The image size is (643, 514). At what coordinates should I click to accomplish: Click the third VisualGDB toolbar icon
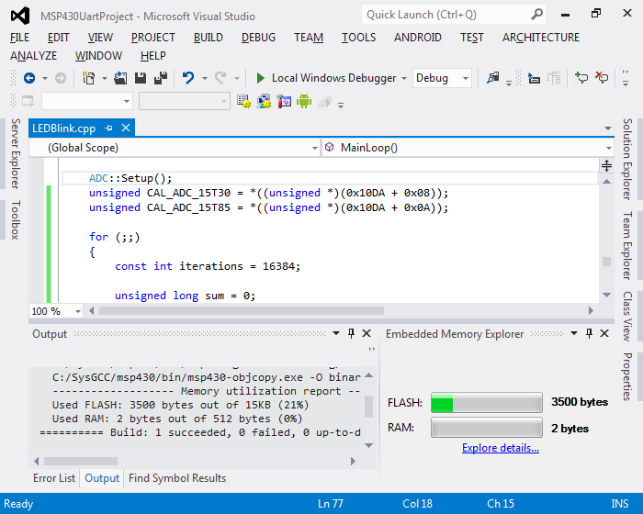coord(284,101)
